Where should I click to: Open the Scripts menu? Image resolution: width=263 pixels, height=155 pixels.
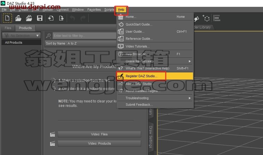[109, 10]
